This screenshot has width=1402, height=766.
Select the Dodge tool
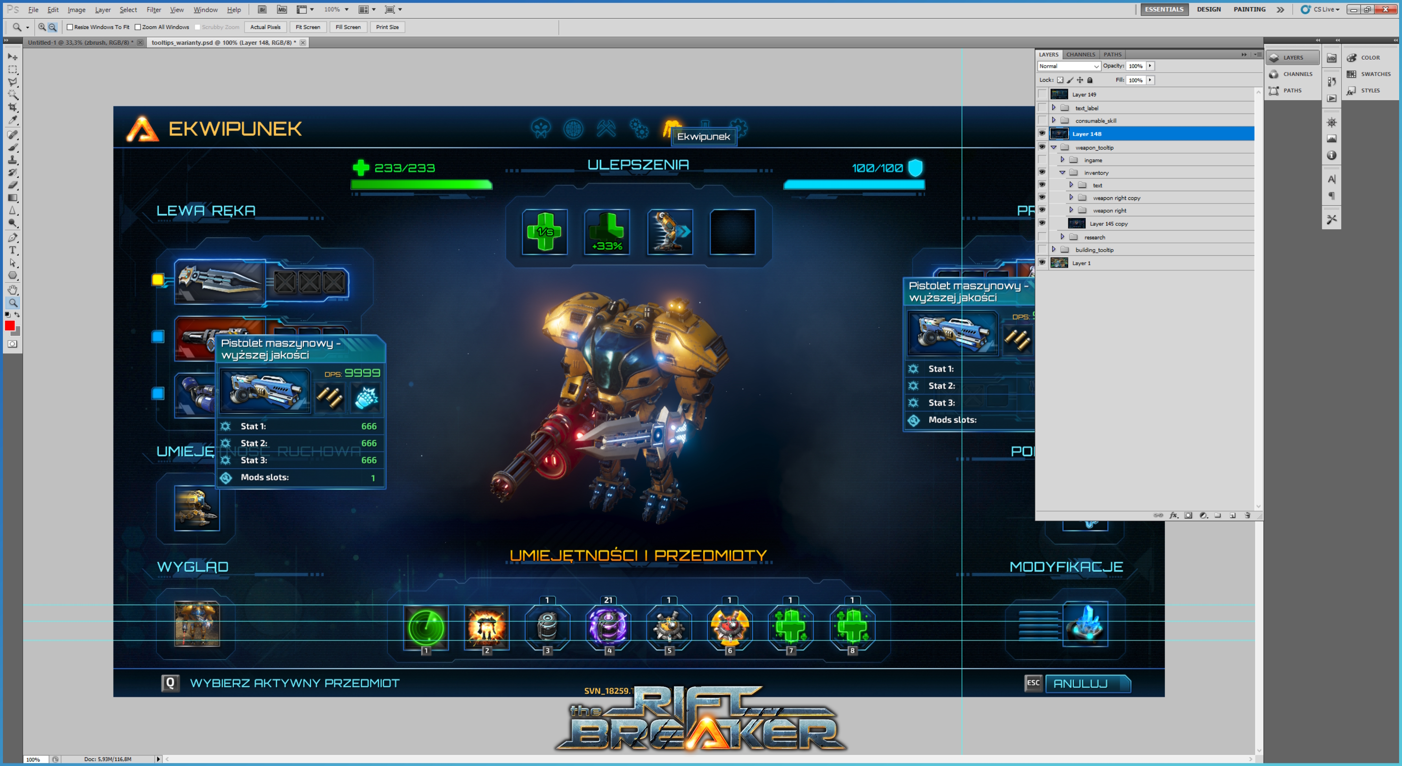pos(12,224)
